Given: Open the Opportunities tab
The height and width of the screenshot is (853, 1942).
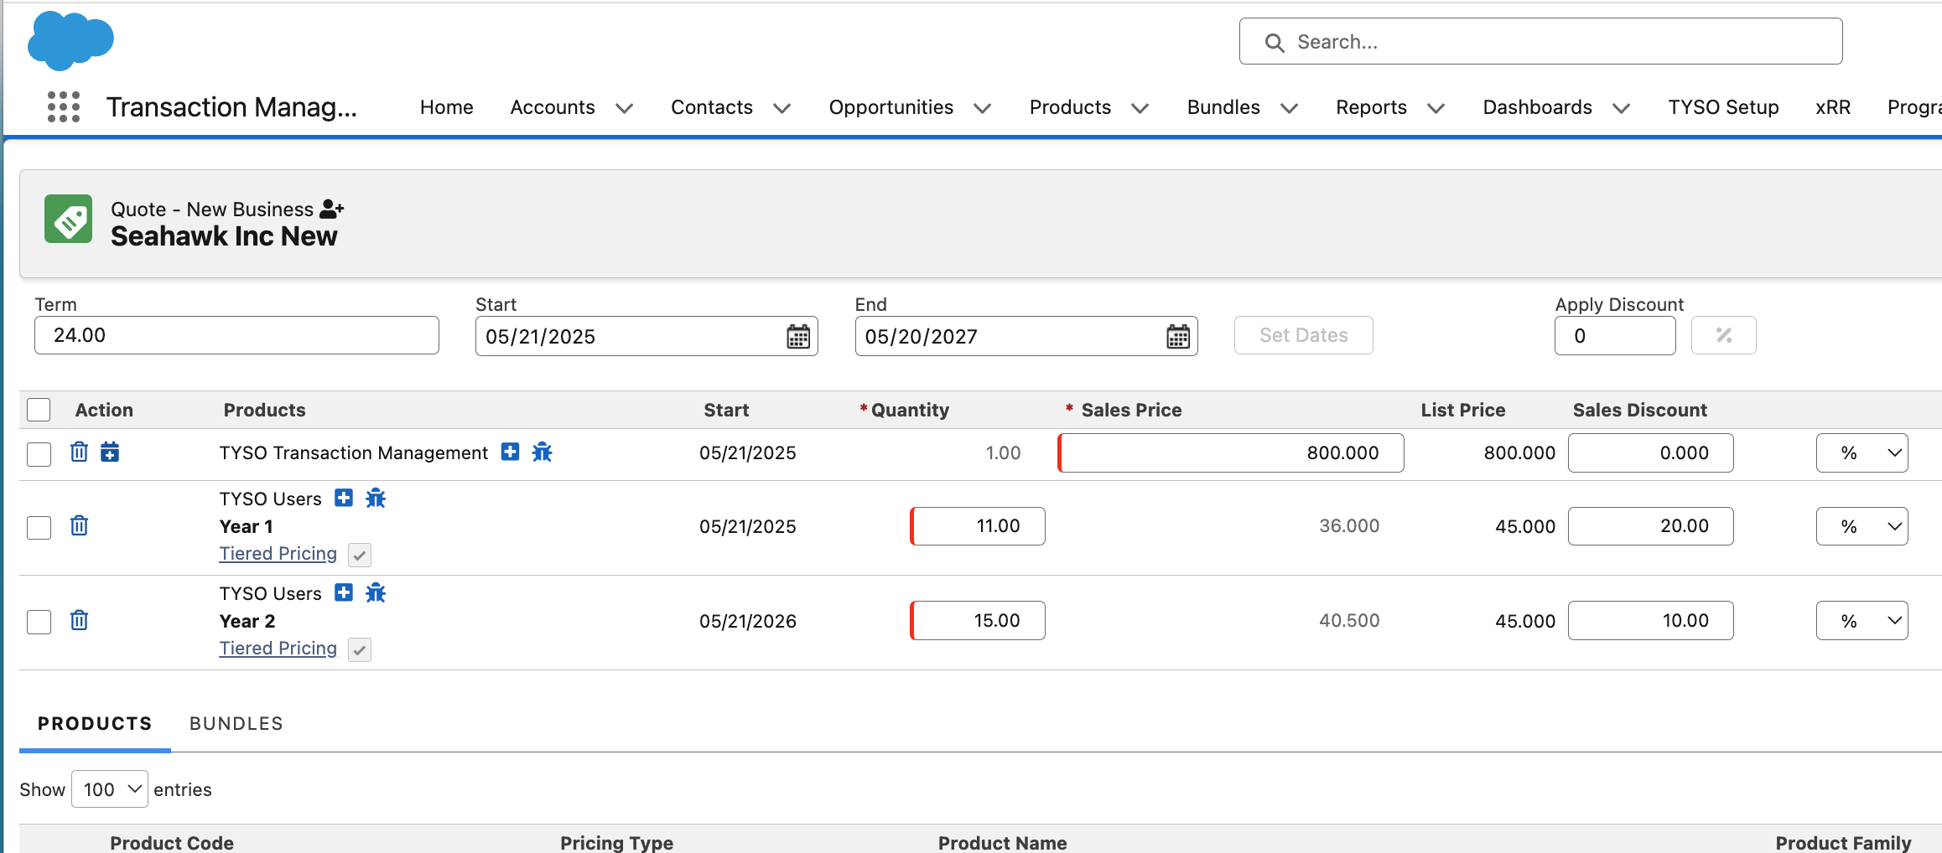Looking at the screenshot, I should click(x=891, y=107).
